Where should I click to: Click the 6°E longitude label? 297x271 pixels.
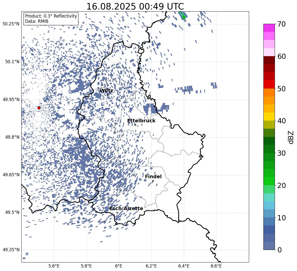pyautogui.click(x=119, y=266)
